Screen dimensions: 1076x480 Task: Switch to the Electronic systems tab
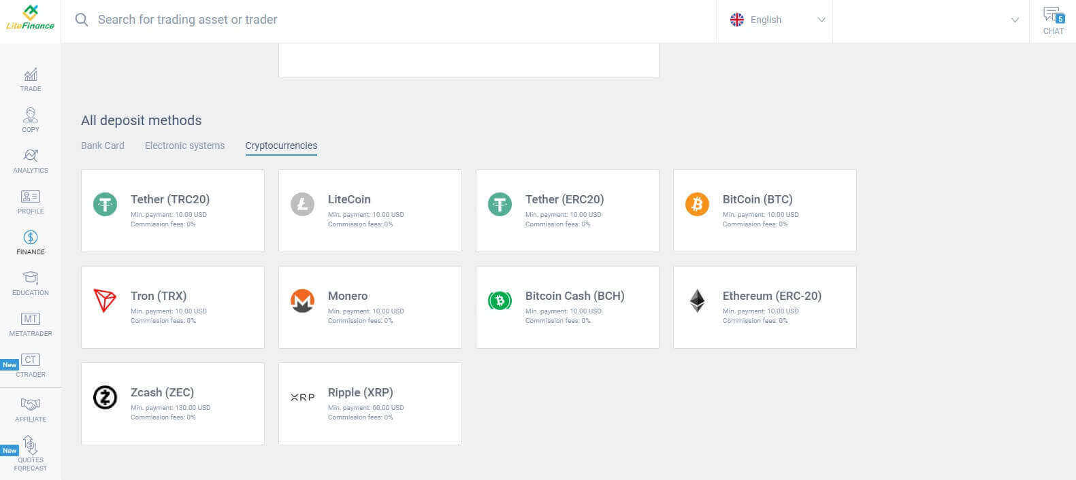[x=184, y=145]
